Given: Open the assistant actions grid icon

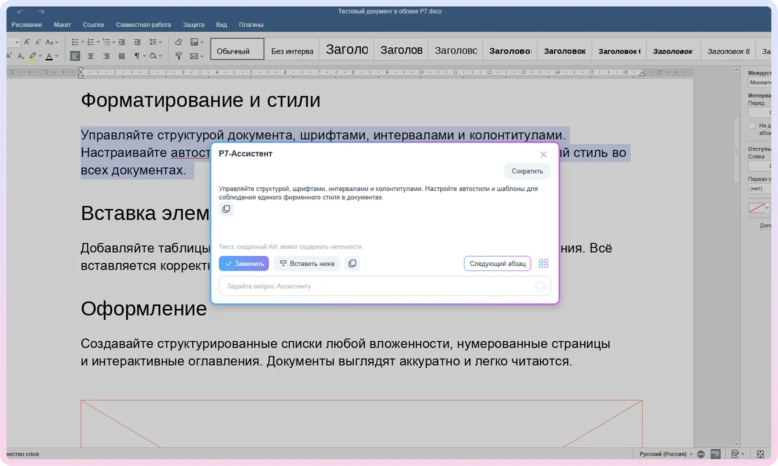Looking at the screenshot, I should pos(543,263).
